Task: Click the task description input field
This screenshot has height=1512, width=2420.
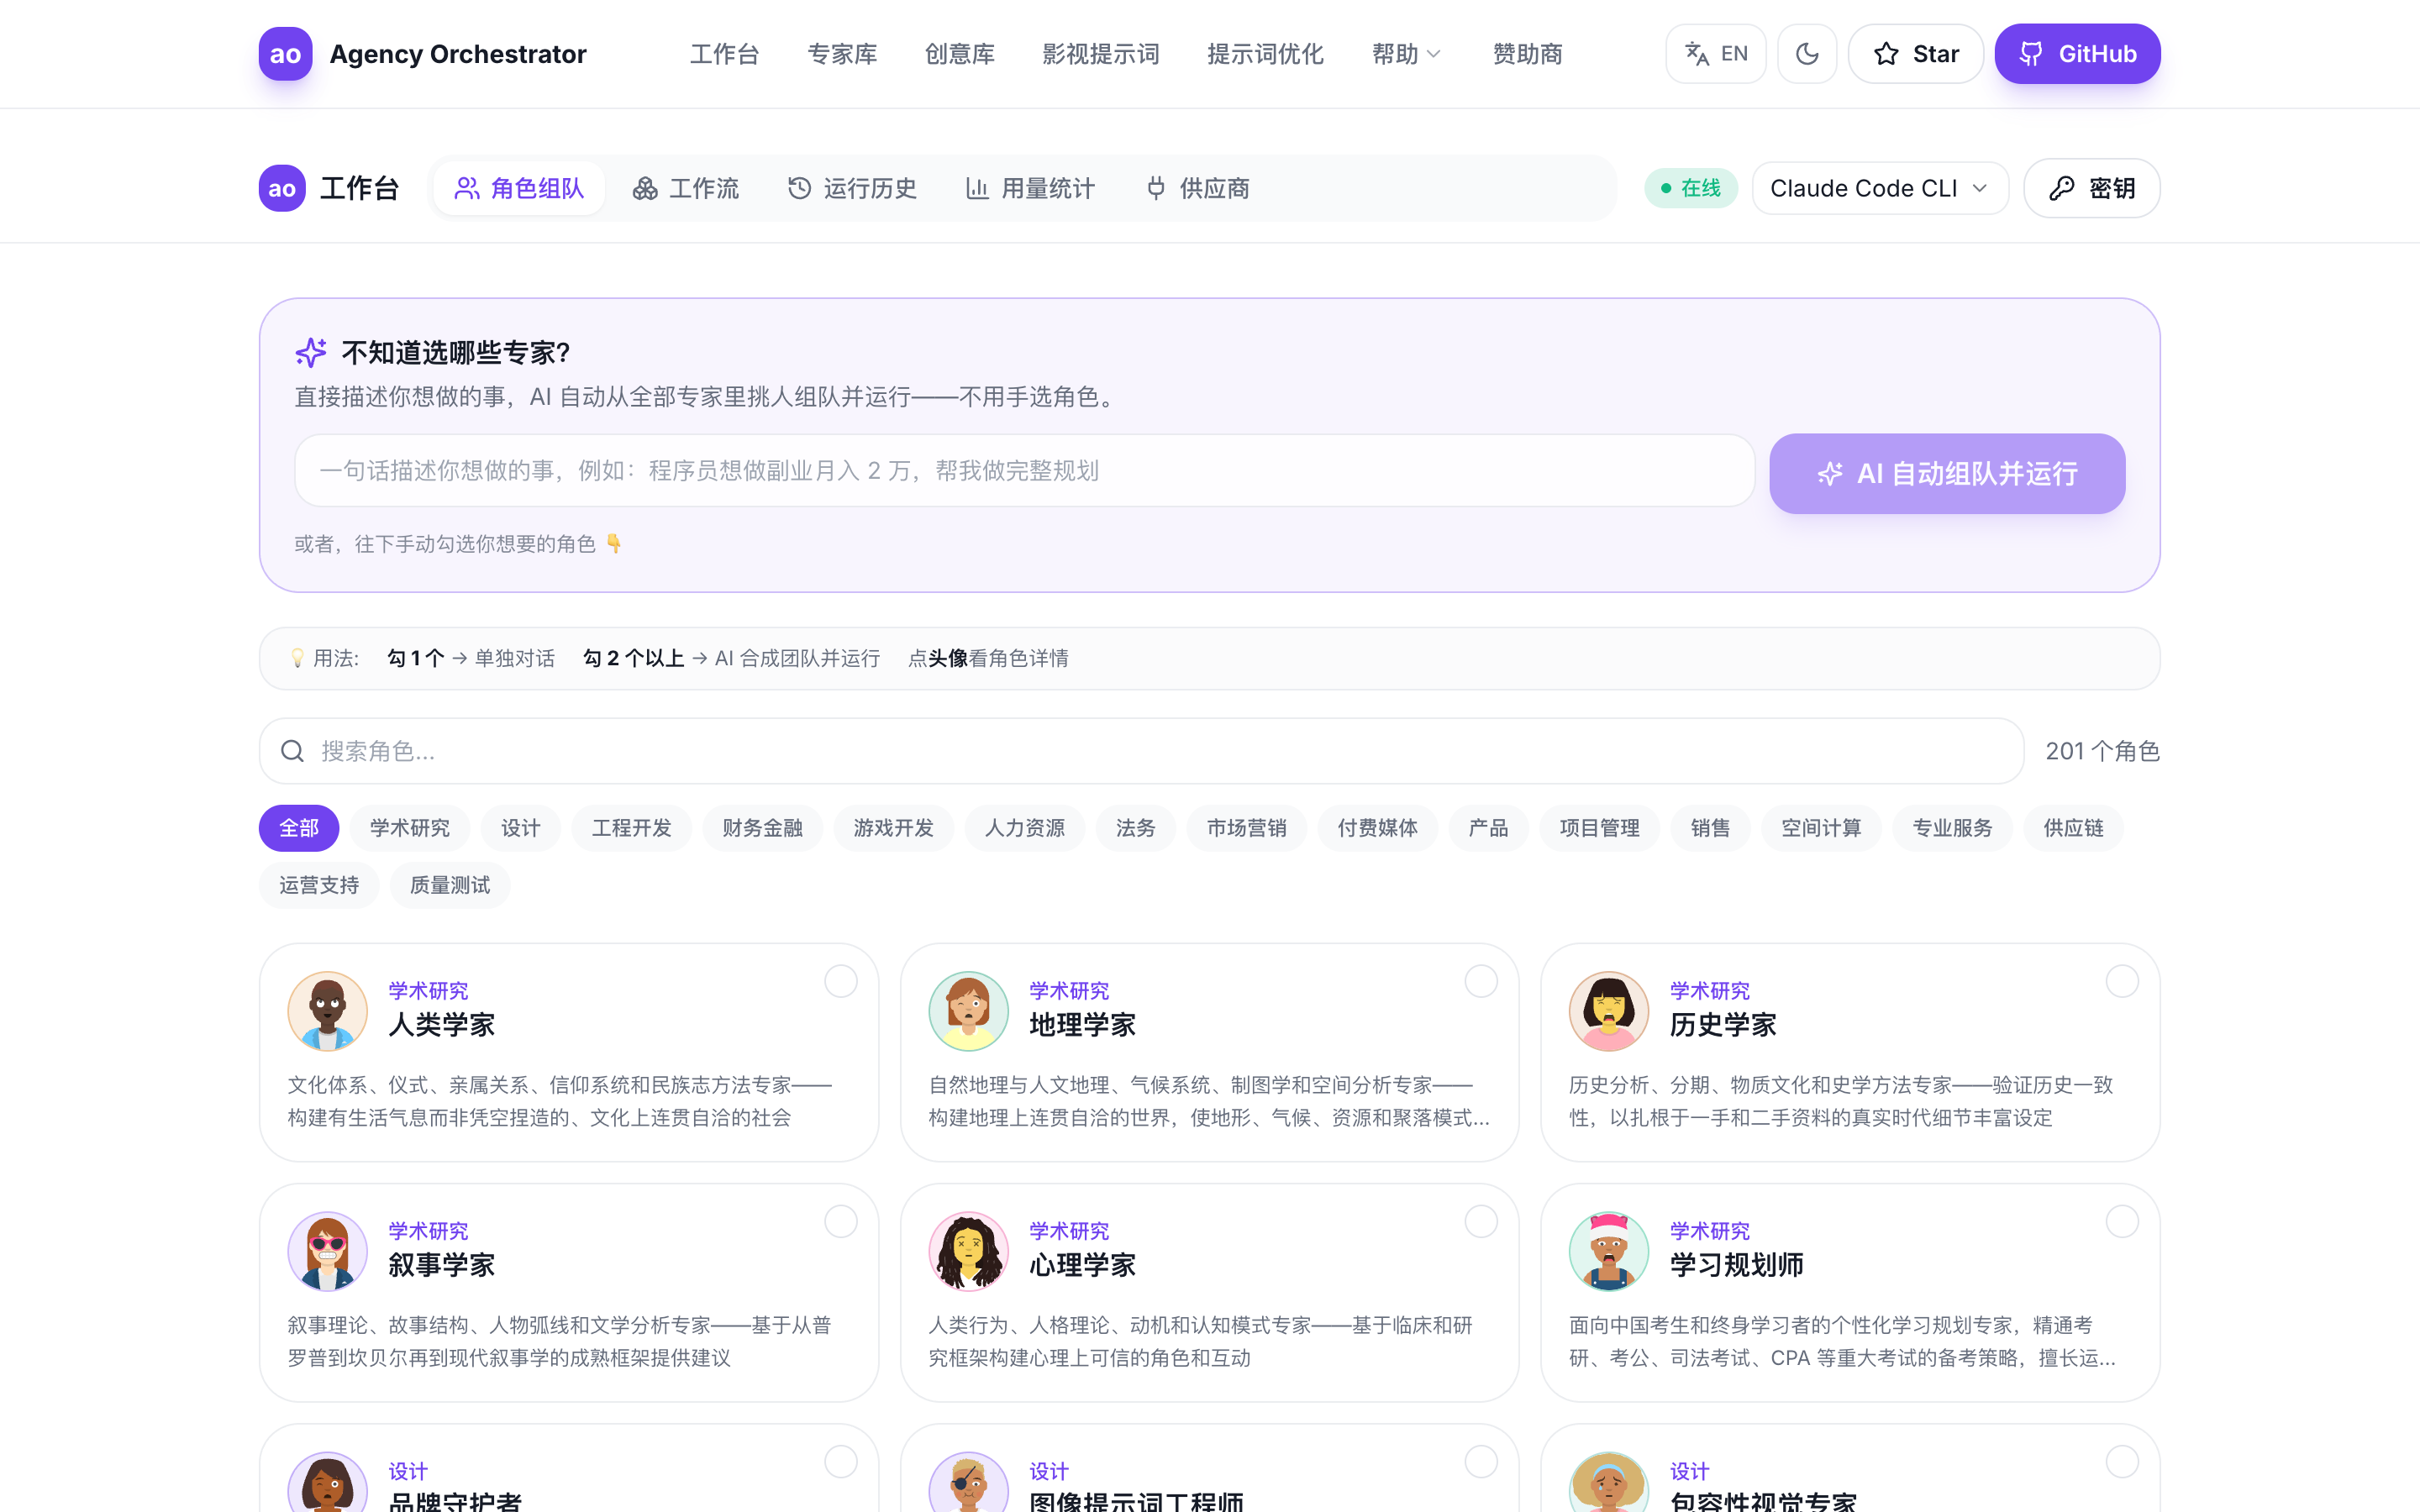Action: 1024,470
